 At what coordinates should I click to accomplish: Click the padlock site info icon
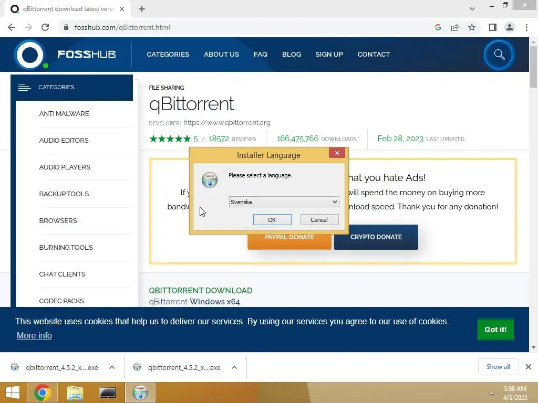(66, 27)
